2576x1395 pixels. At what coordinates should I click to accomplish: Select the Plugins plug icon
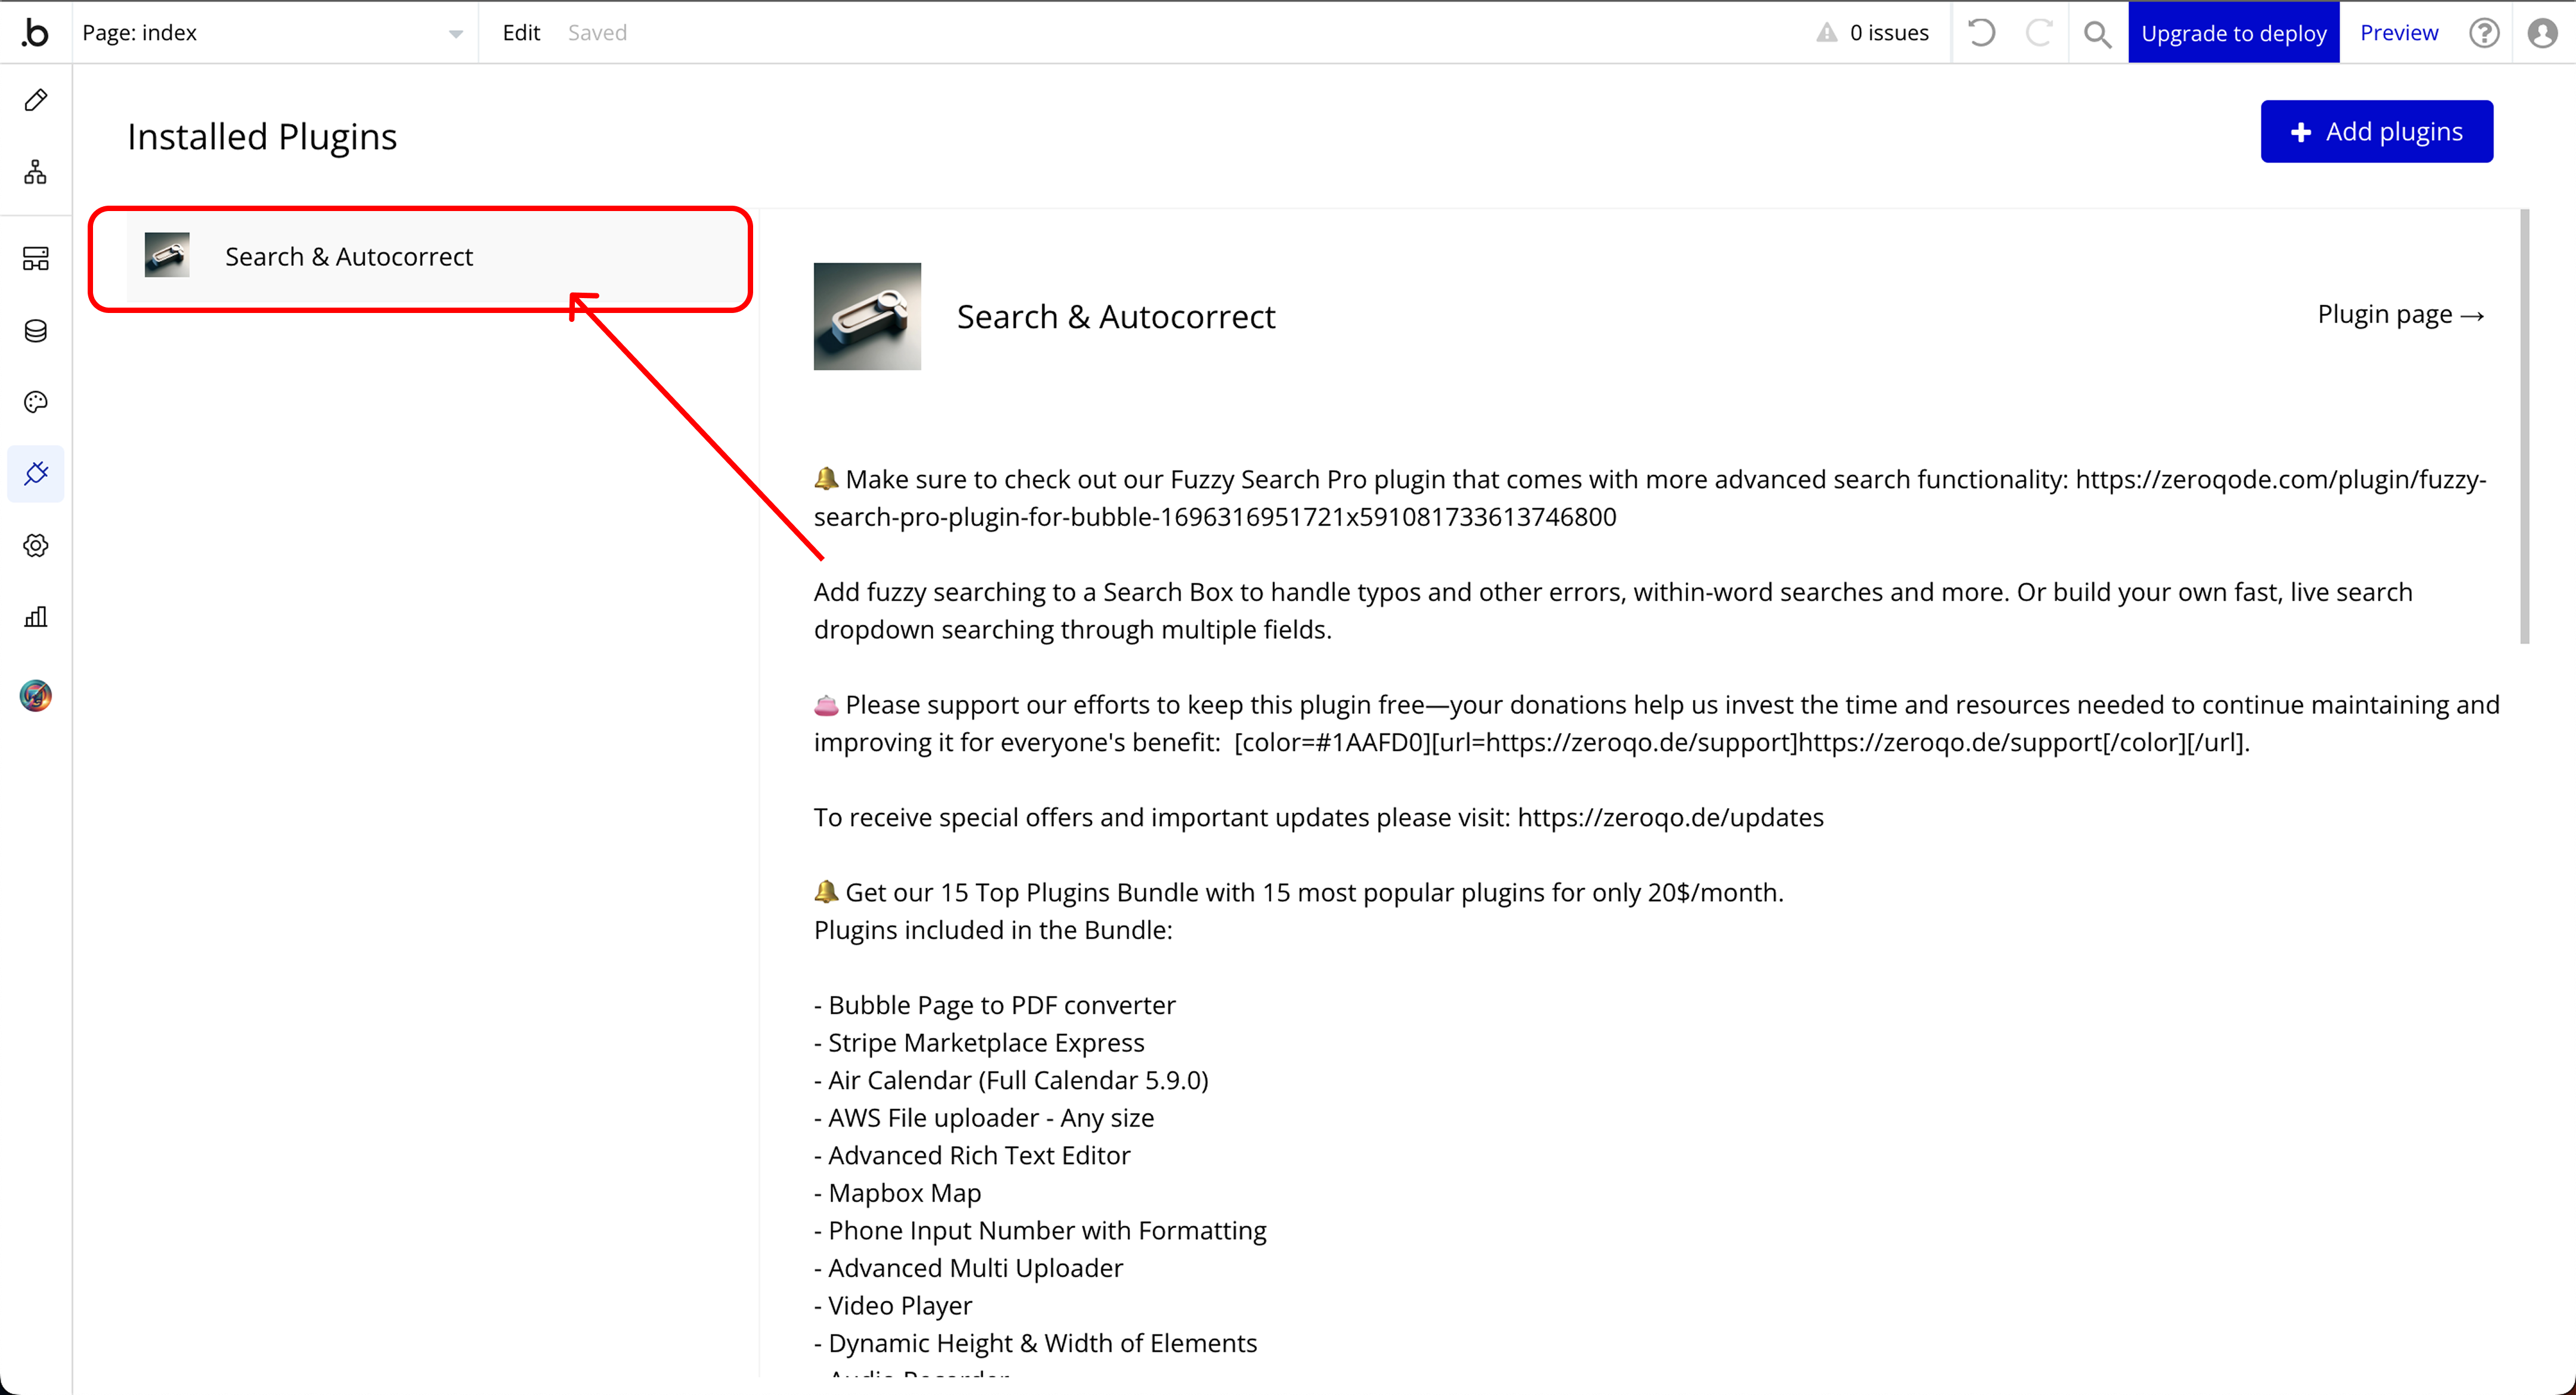pyautogui.click(x=36, y=473)
